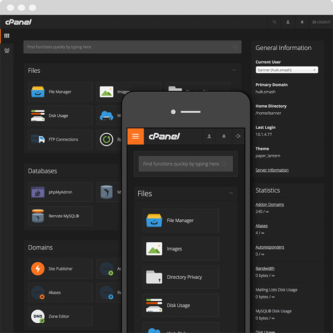The height and width of the screenshot is (333, 333).
Task: Click the desktop cPanel logo
Action: click(x=18, y=22)
